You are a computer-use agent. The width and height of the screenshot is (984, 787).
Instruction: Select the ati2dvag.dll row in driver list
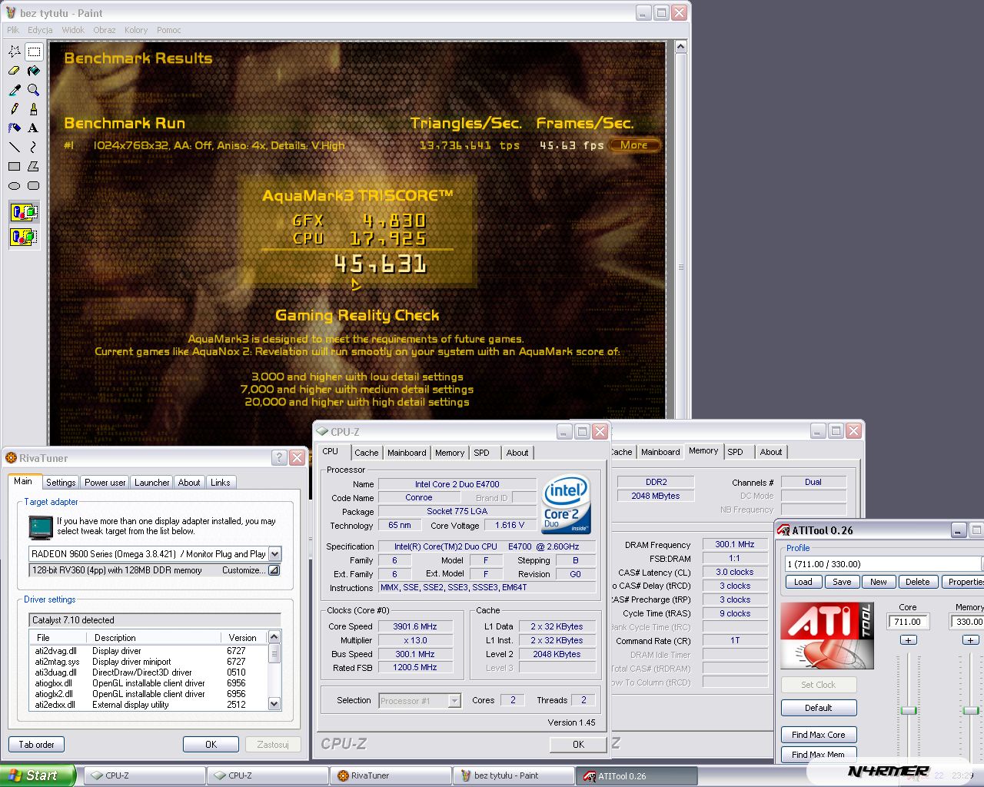148,651
